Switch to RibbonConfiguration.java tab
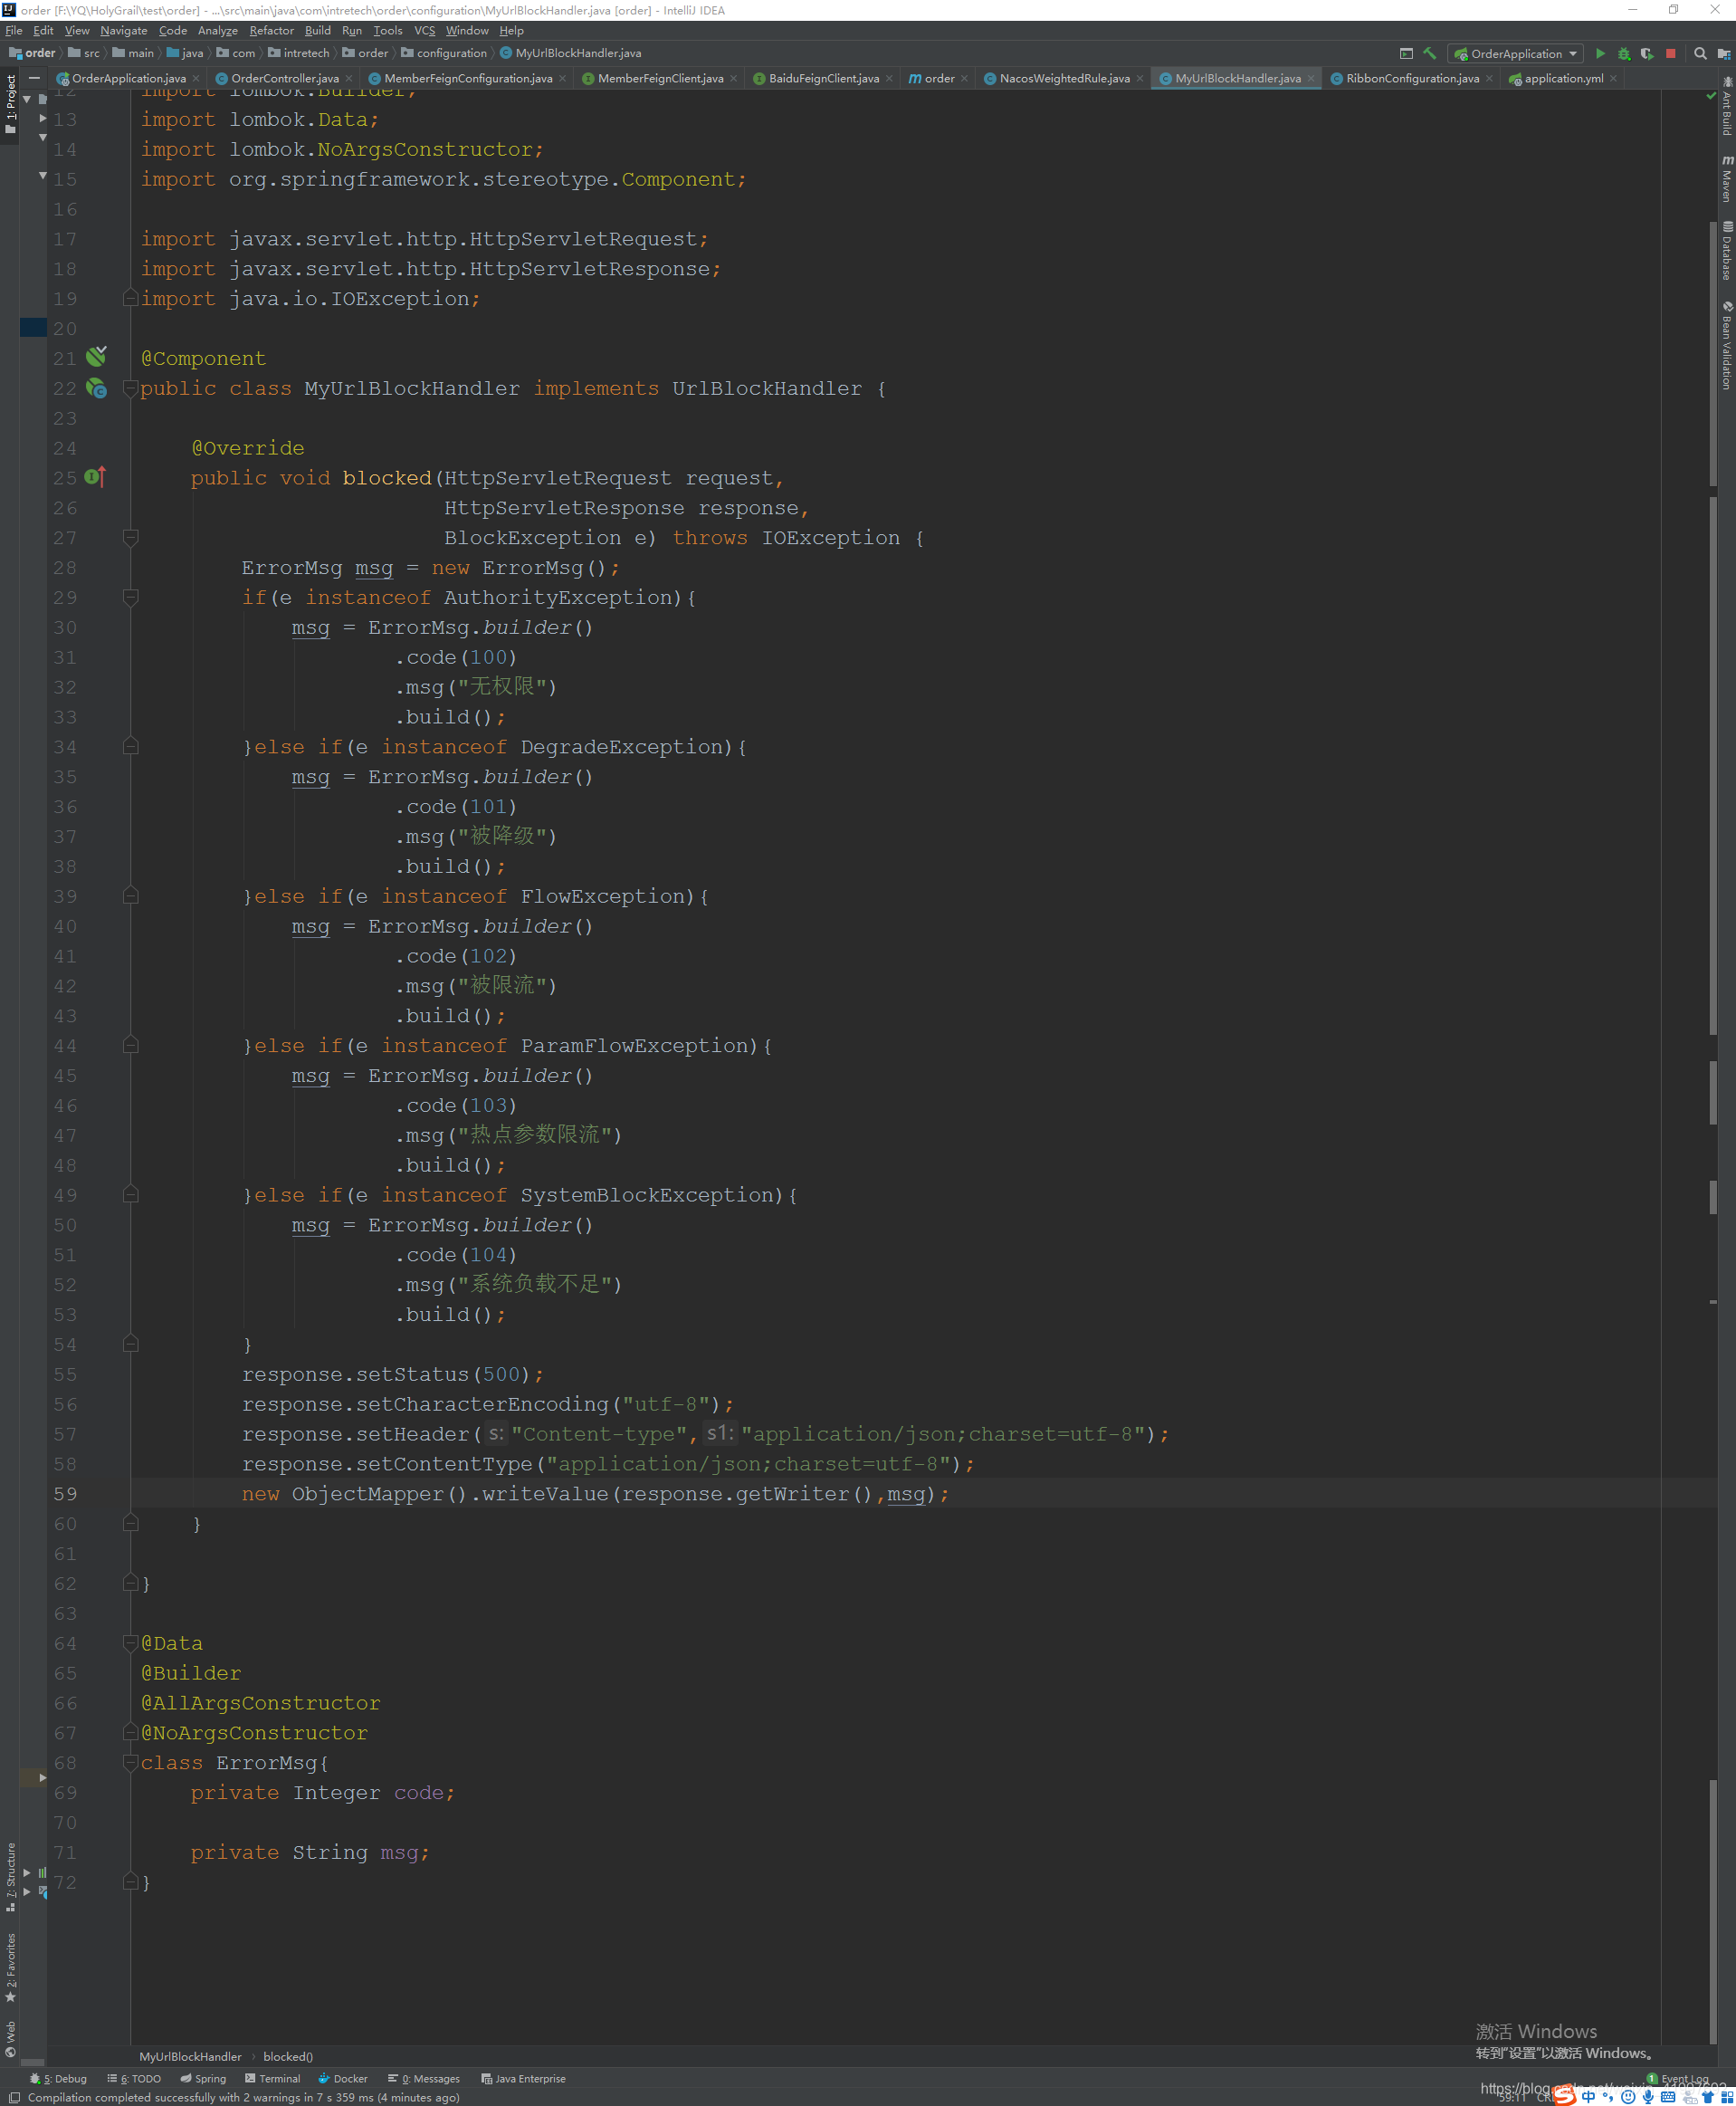1736x2106 pixels. pyautogui.click(x=1412, y=78)
